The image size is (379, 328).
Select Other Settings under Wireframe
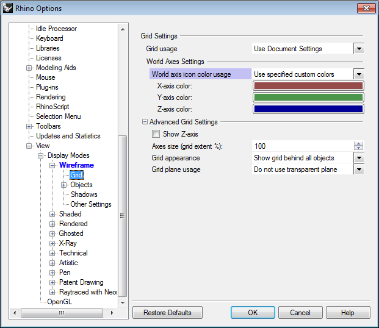[91, 204]
